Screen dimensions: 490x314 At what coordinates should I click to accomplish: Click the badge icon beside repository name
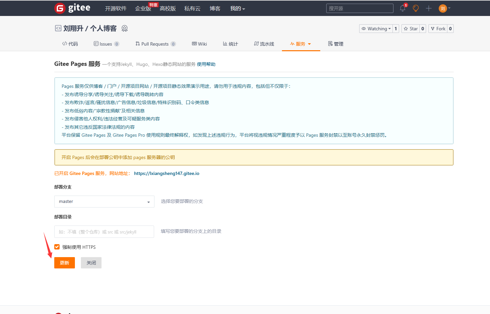coord(124,29)
